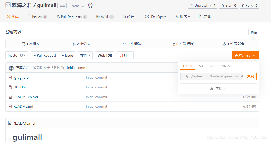
Task: View the 0 个标签 tags
Action: coord(132,44)
